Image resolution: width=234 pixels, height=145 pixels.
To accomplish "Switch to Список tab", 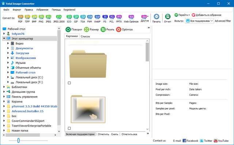I will [x=85, y=36].
